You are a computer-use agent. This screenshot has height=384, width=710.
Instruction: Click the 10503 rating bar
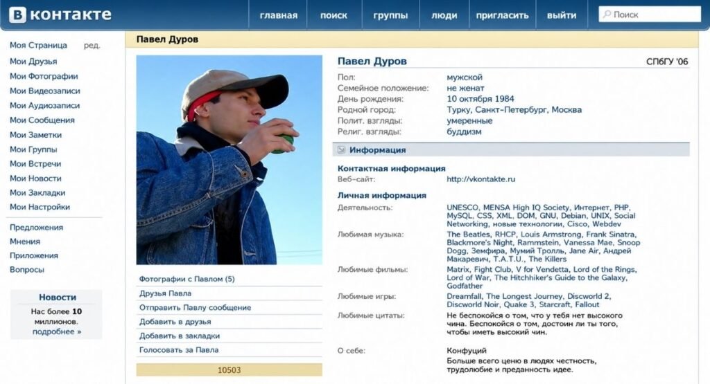tap(229, 370)
